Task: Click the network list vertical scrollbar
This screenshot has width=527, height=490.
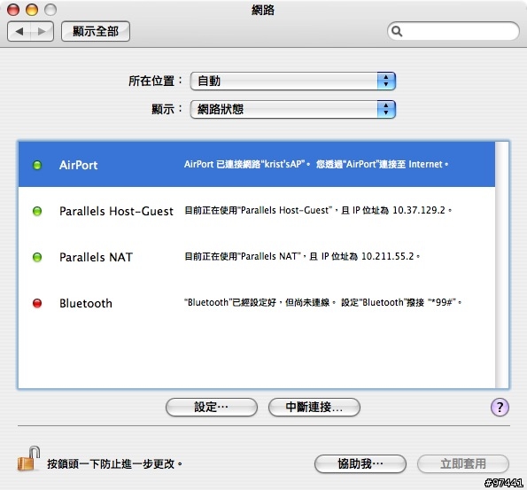Action: coord(502,265)
